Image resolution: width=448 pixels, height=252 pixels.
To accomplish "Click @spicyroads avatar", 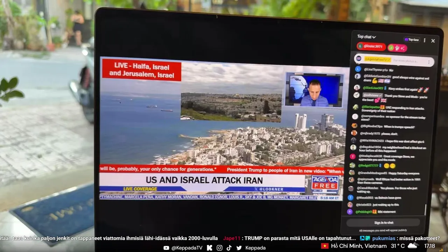I will click(351, 180).
